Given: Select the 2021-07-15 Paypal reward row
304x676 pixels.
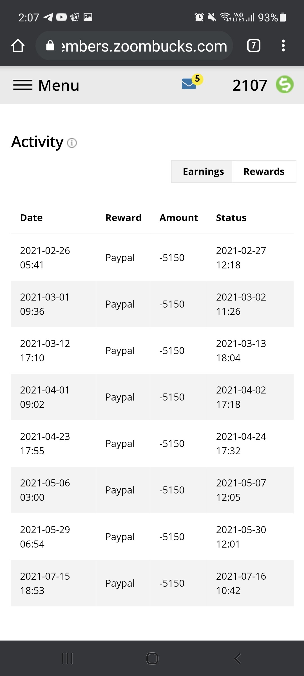Looking at the screenshot, I should pos(152,583).
